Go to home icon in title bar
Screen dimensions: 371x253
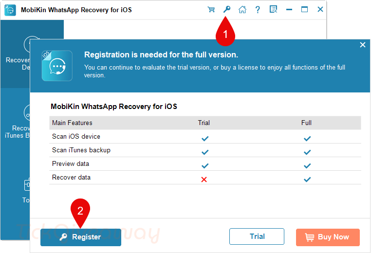pos(242,9)
